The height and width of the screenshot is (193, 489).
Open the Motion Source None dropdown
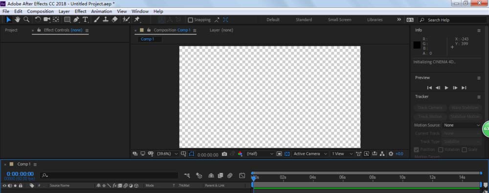[x=462, y=125]
